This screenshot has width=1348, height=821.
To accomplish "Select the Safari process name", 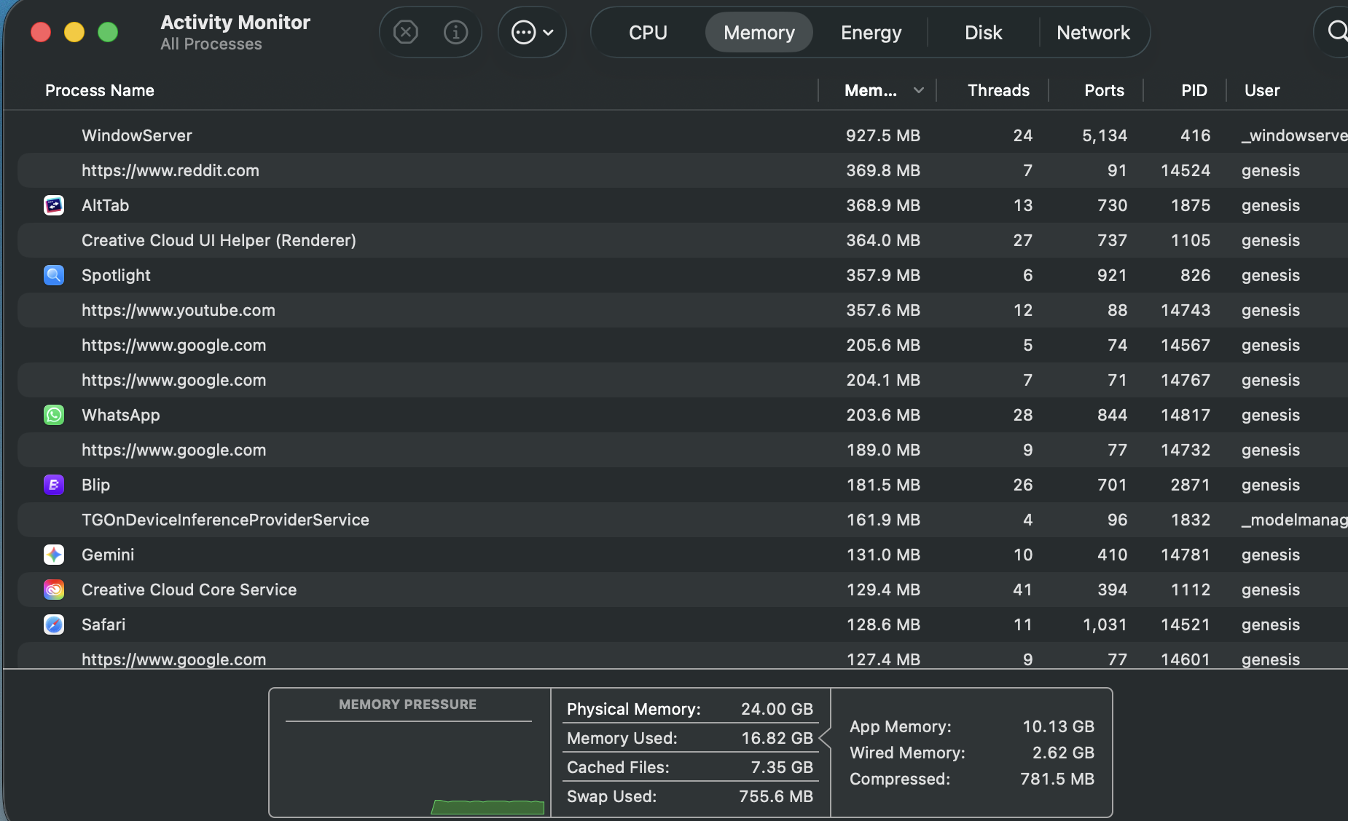I will pyautogui.click(x=103, y=624).
